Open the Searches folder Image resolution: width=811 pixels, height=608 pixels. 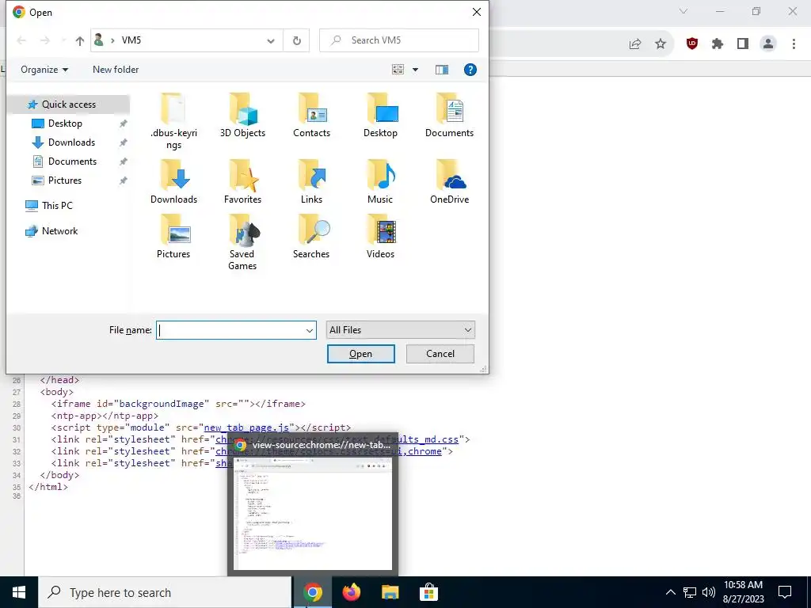tap(311, 236)
